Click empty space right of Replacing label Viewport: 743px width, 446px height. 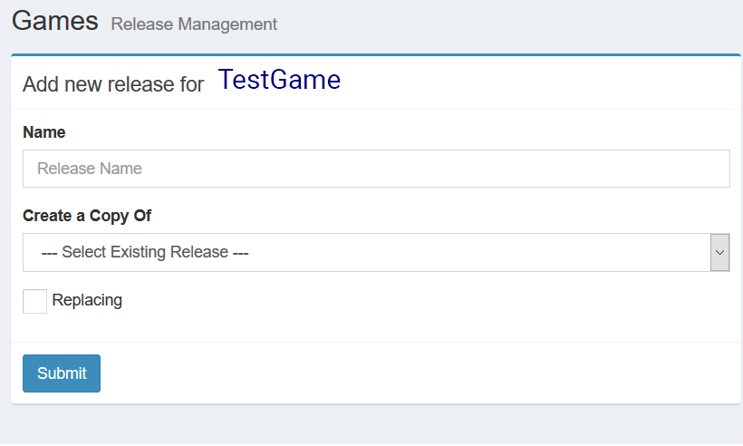427,302
